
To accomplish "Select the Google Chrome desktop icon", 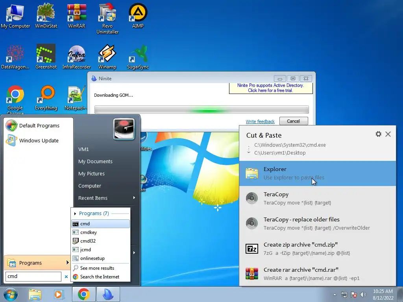I will pos(15,100).
